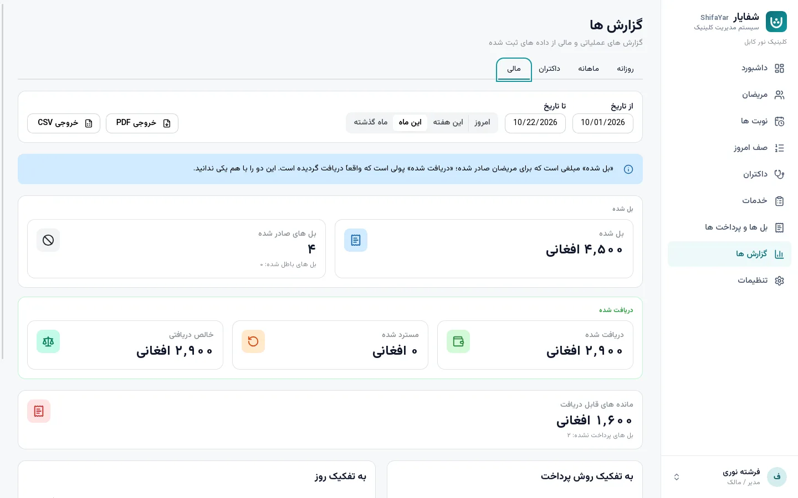This screenshot has width=798, height=498.
Task: Open داشبورد from the sidebar
Action: click(x=729, y=68)
